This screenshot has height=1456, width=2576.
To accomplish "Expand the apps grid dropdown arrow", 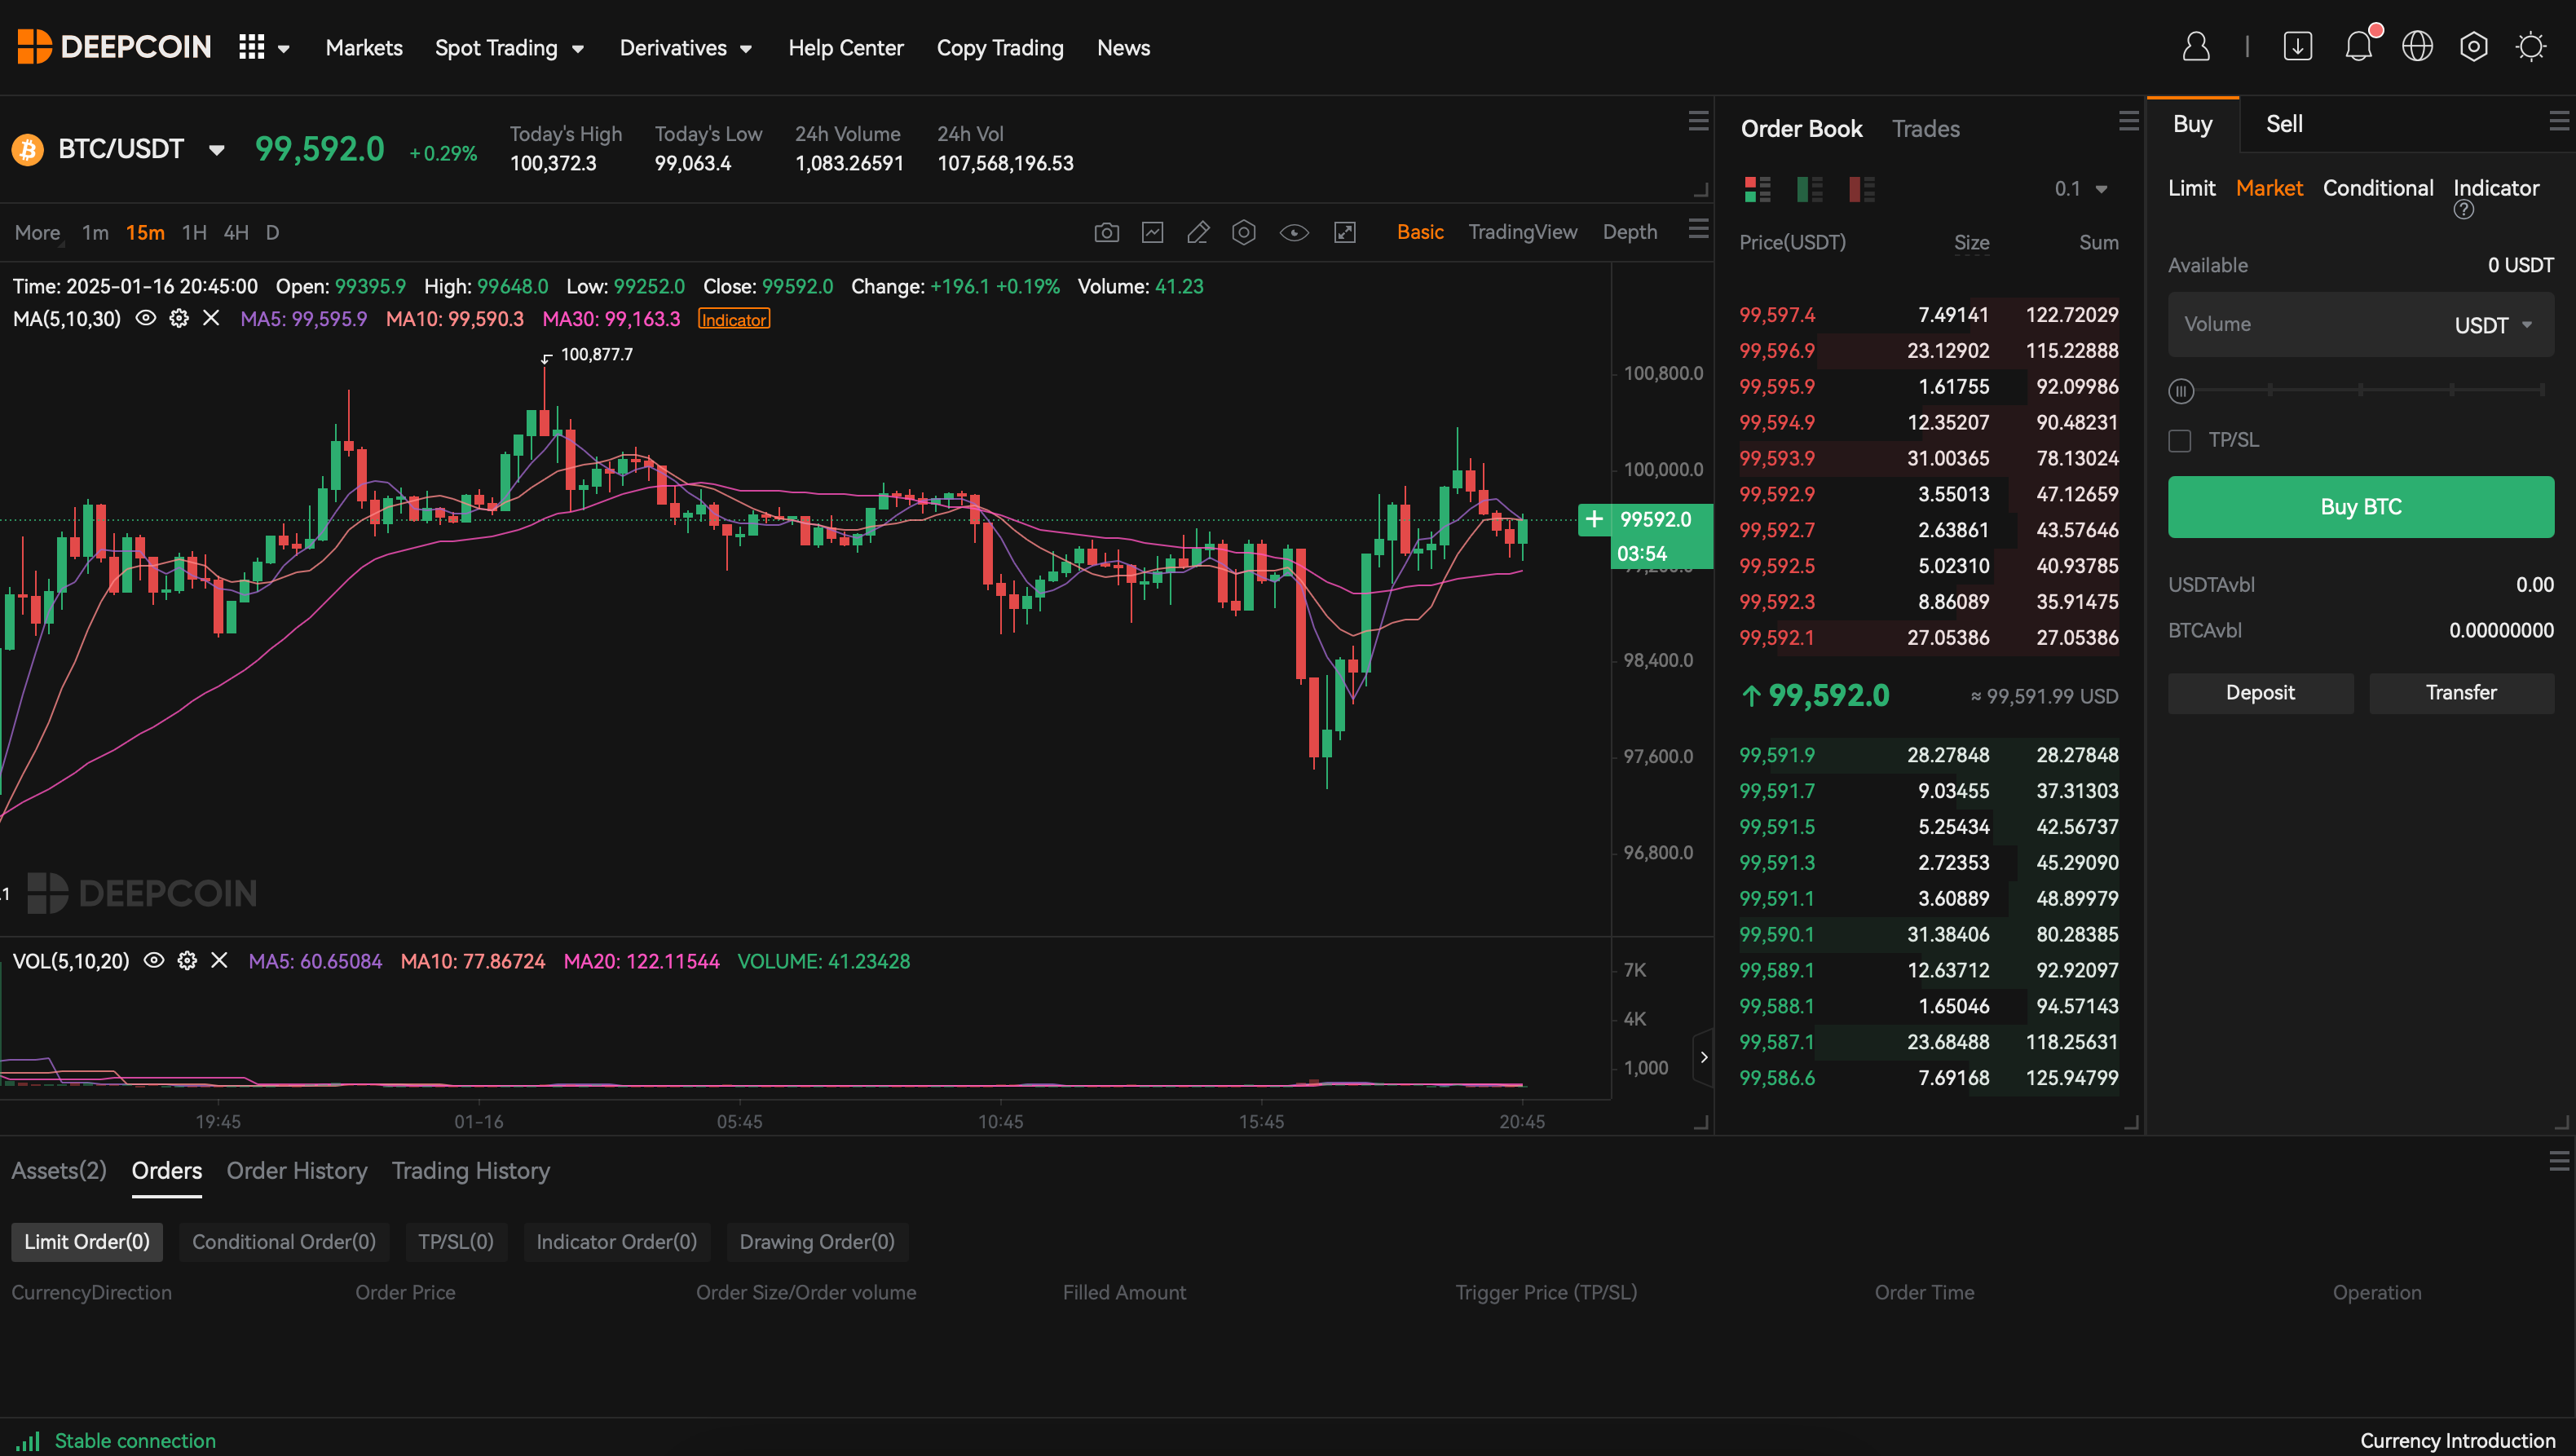I will coord(284,48).
